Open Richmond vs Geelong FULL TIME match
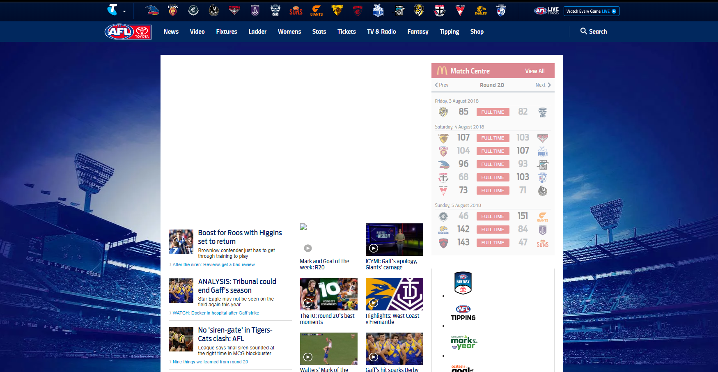 493,112
